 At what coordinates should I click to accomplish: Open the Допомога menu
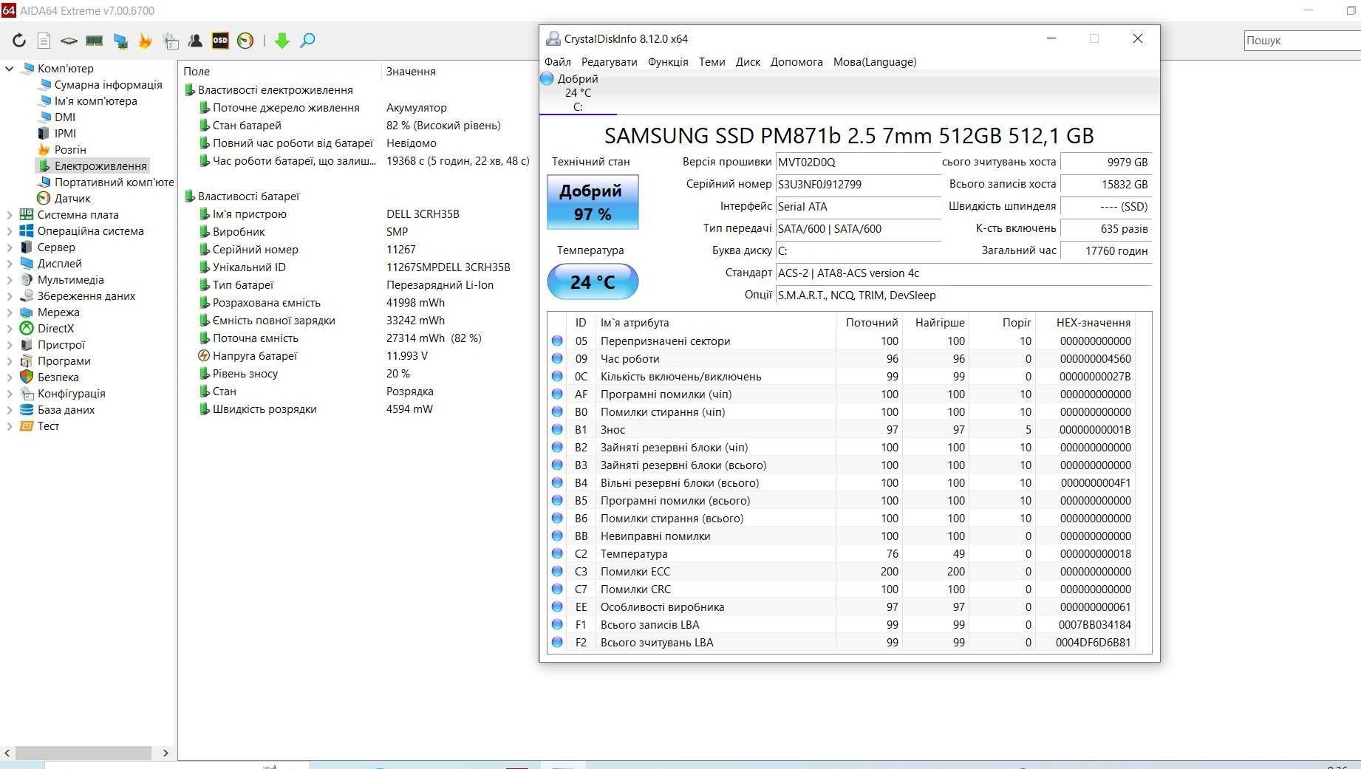click(x=797, y=62)
